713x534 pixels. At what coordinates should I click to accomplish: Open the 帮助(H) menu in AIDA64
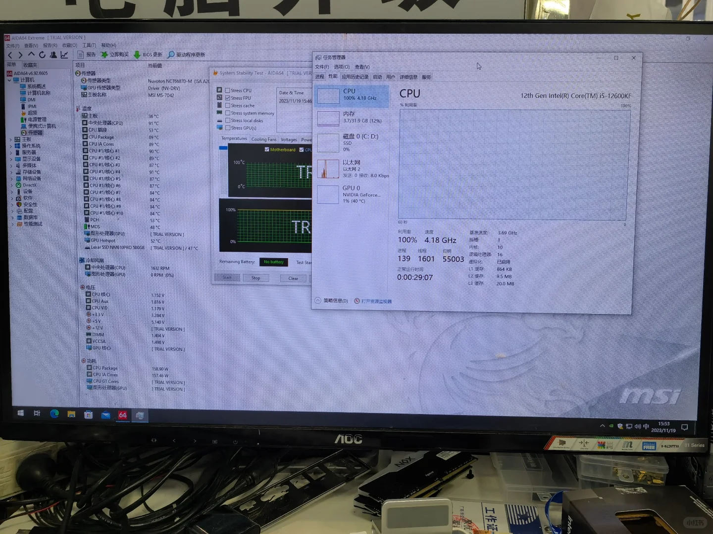pos(108,45)
